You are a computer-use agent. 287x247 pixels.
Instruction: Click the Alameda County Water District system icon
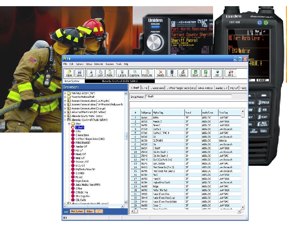coord(69,116)
